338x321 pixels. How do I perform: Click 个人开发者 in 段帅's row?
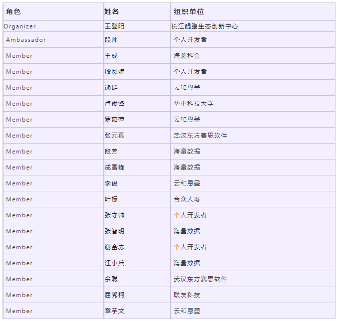[x=190, y=40]
